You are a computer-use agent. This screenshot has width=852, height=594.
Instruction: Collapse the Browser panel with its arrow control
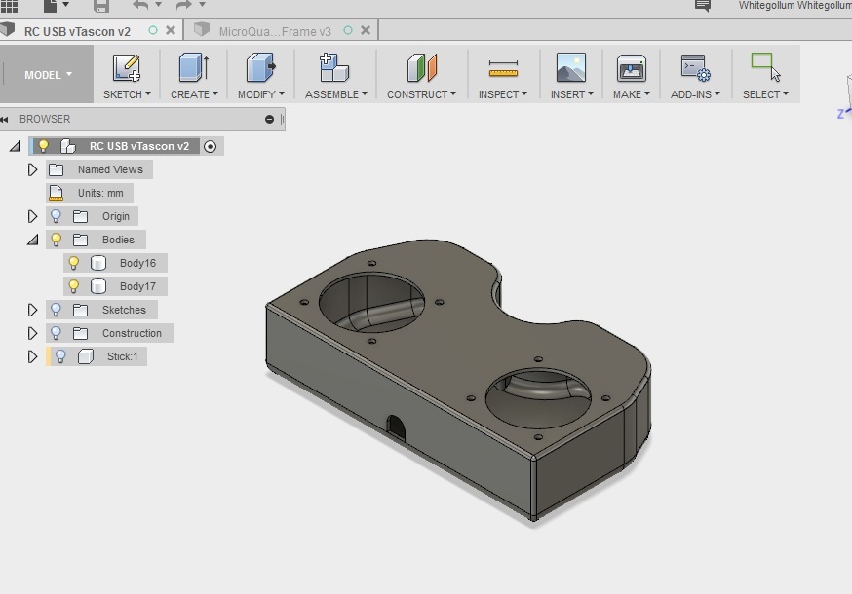click(x=11, y=118)
